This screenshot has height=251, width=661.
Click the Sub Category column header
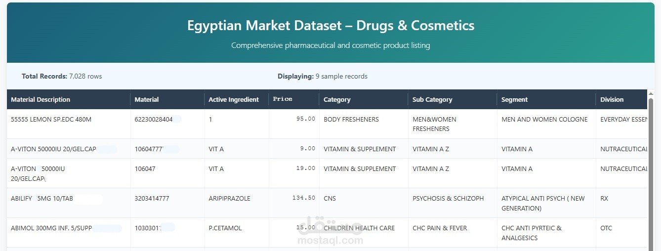432,99
